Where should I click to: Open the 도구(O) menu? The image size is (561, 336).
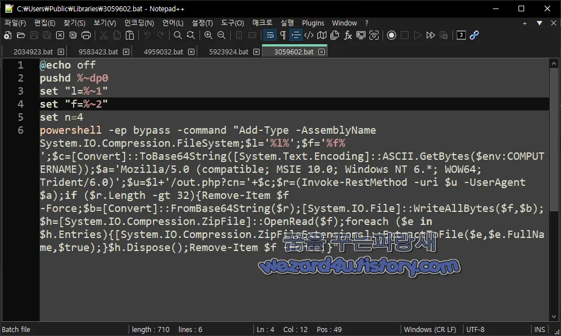pyautogui.click(x=232, y=23)
